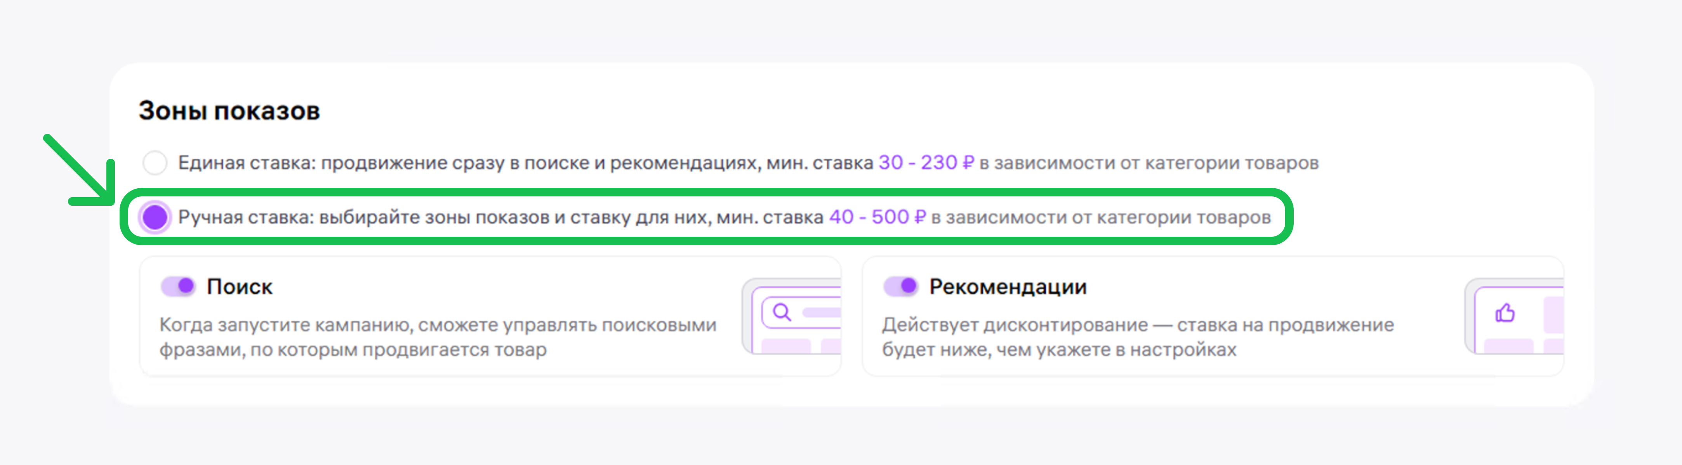Screen dimensions: 1682x465
Task: Click the magnifier icon in search illustration
Action: click(782, 312)
